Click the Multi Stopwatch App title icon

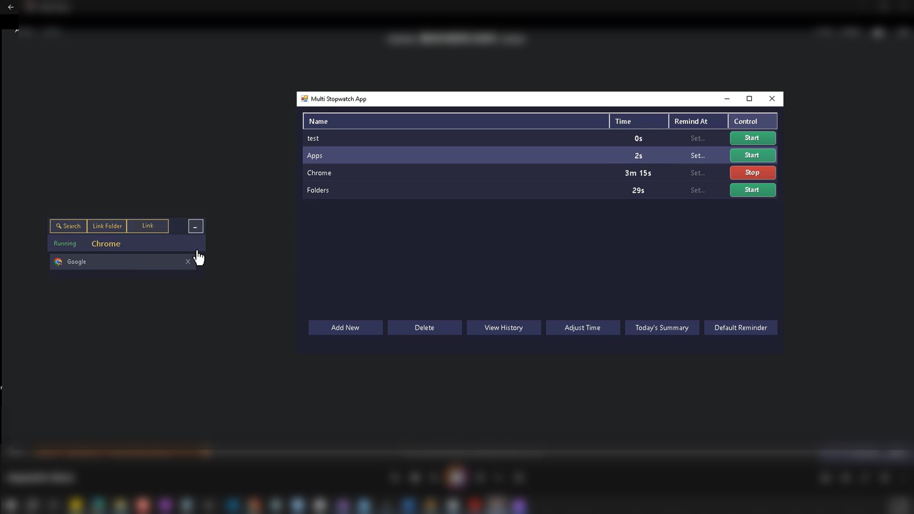pyautogui.click(x=305, y=99)
